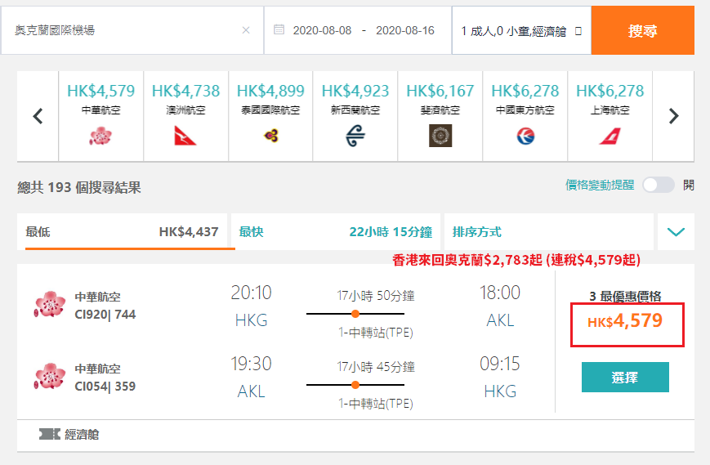Click the HK$4,899 泰國國際航空 price

coord(270,91)
